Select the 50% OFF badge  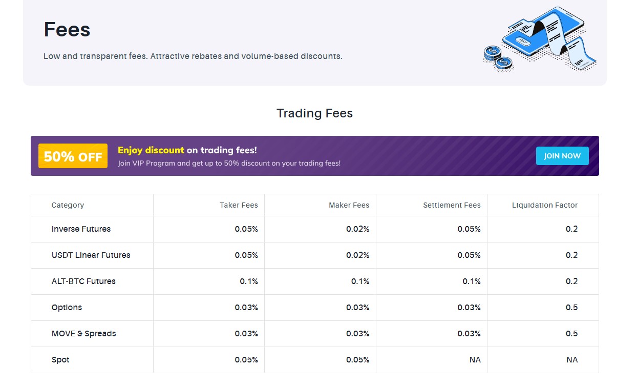pyautogui.click(x=72, y=156)
